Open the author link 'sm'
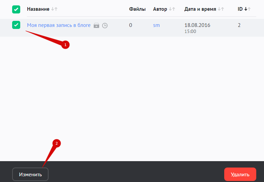The image size is (264, 182). [x=156, y=25]
